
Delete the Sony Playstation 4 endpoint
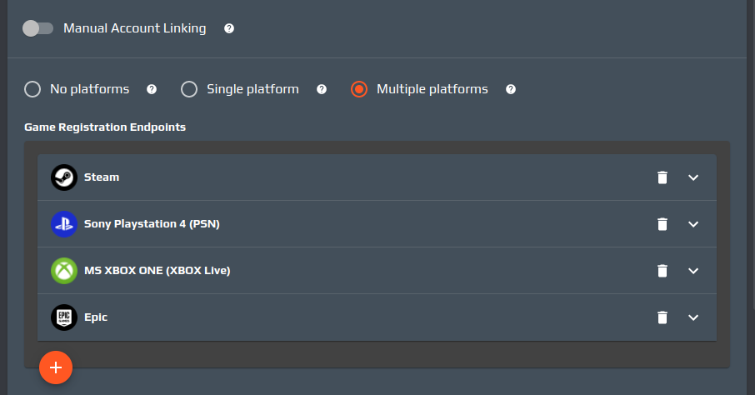[x=662, y=224]
